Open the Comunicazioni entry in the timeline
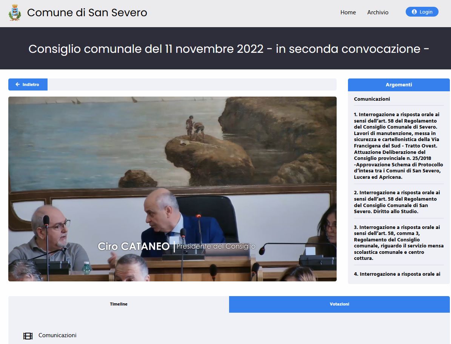 [x=57, y=335]
